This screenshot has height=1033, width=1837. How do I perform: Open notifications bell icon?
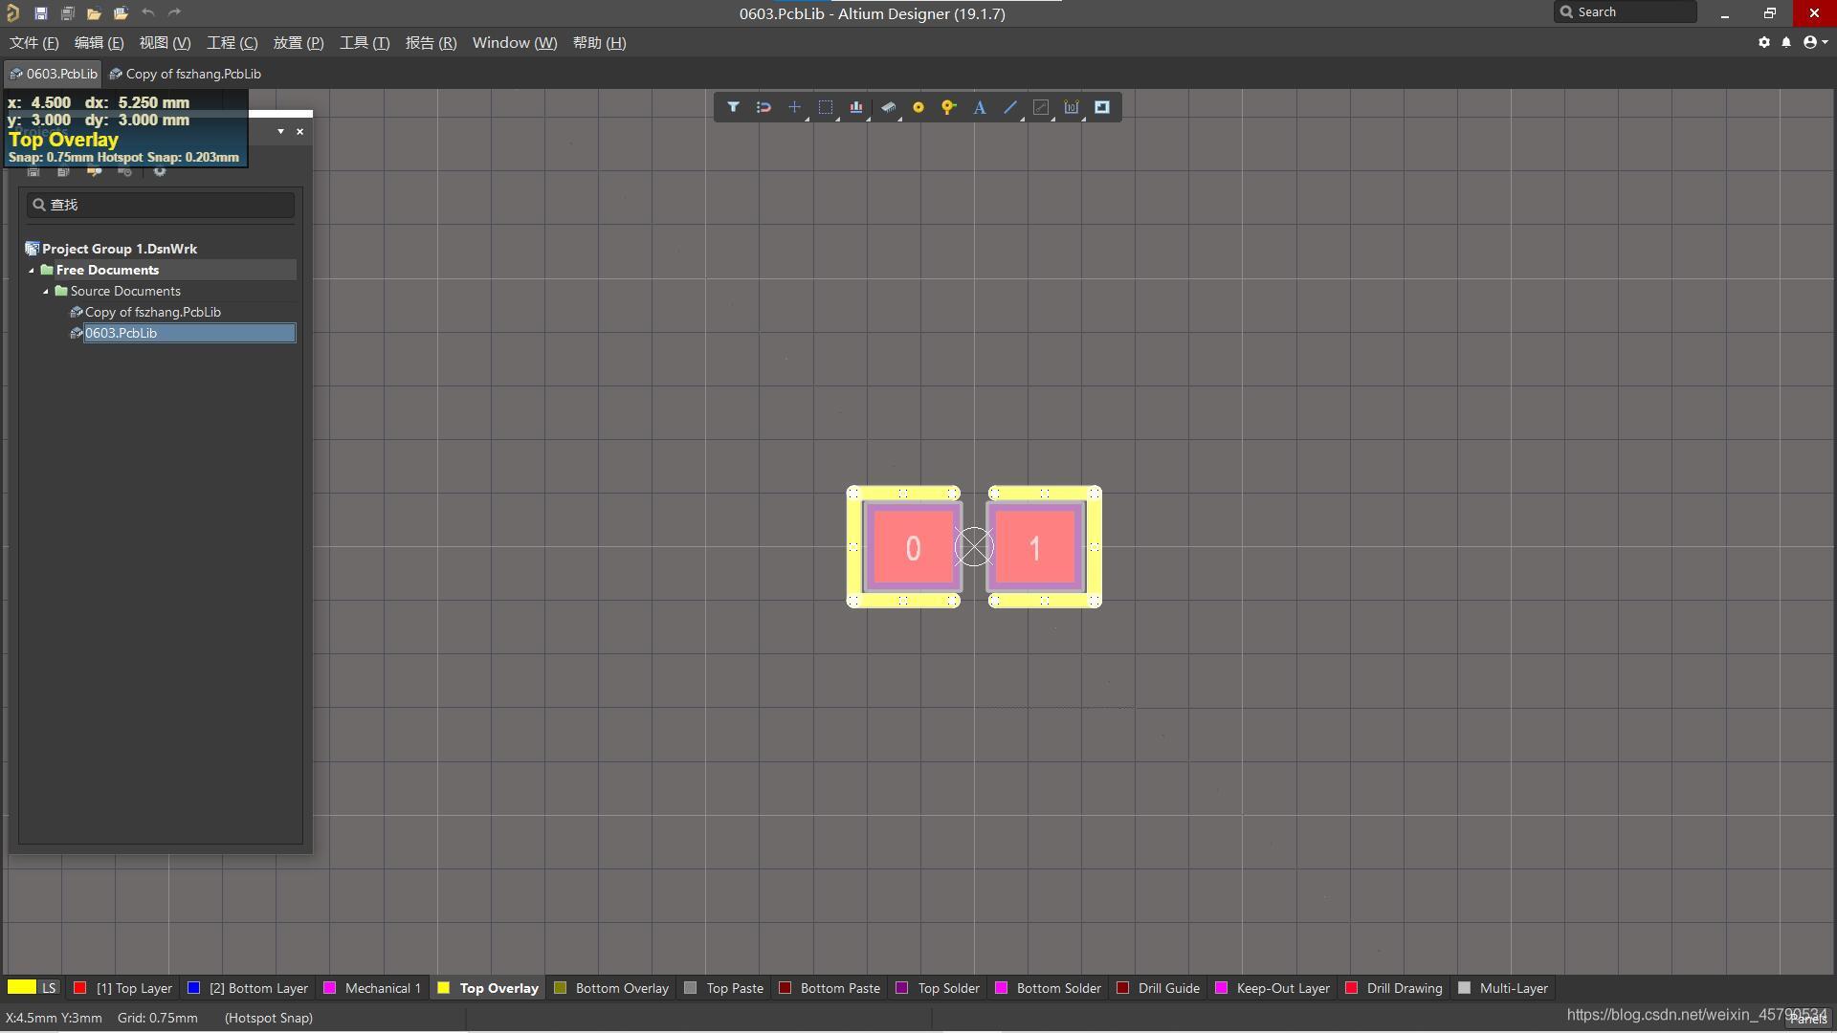1786,42
